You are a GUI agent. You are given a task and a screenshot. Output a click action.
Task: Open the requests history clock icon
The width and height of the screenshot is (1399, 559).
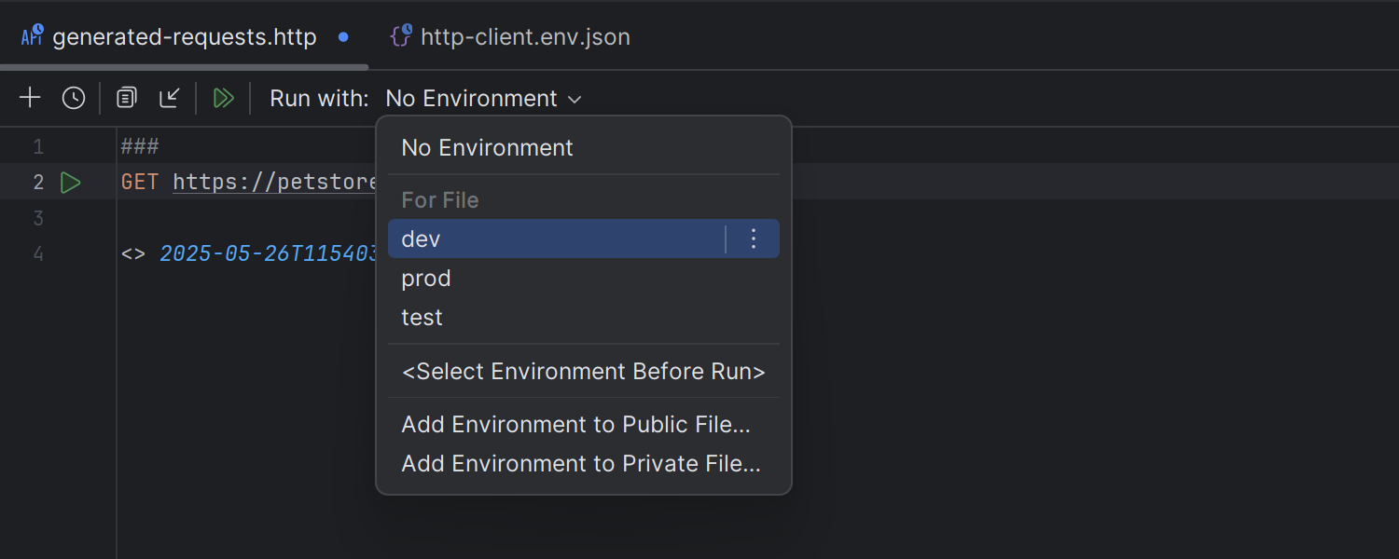click(x=74, y=98)
